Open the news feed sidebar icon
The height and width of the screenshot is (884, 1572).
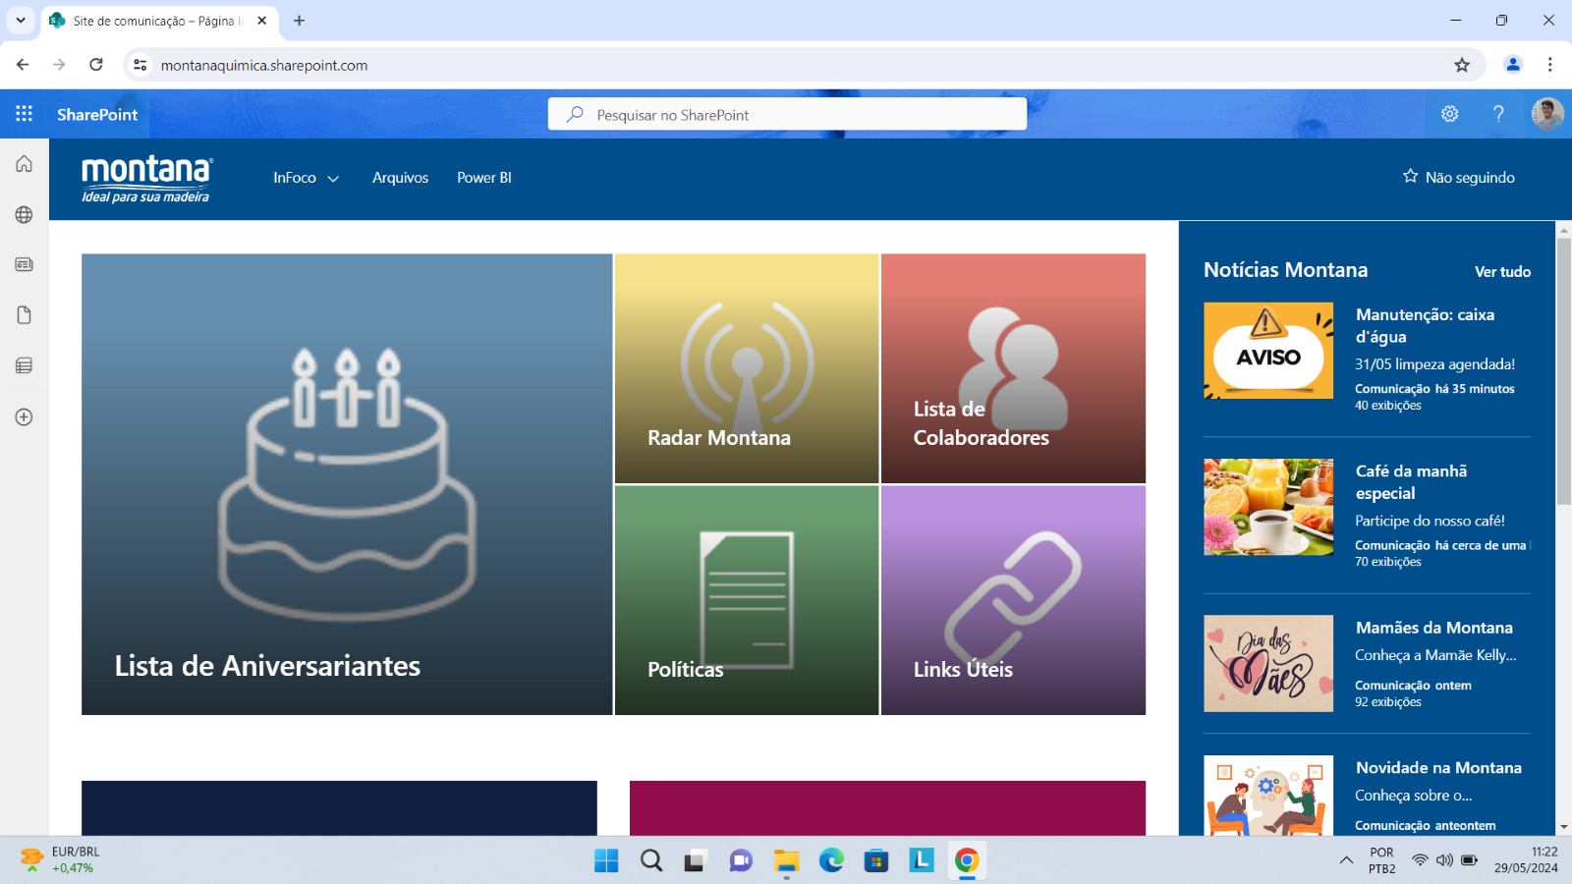point(25,264)
